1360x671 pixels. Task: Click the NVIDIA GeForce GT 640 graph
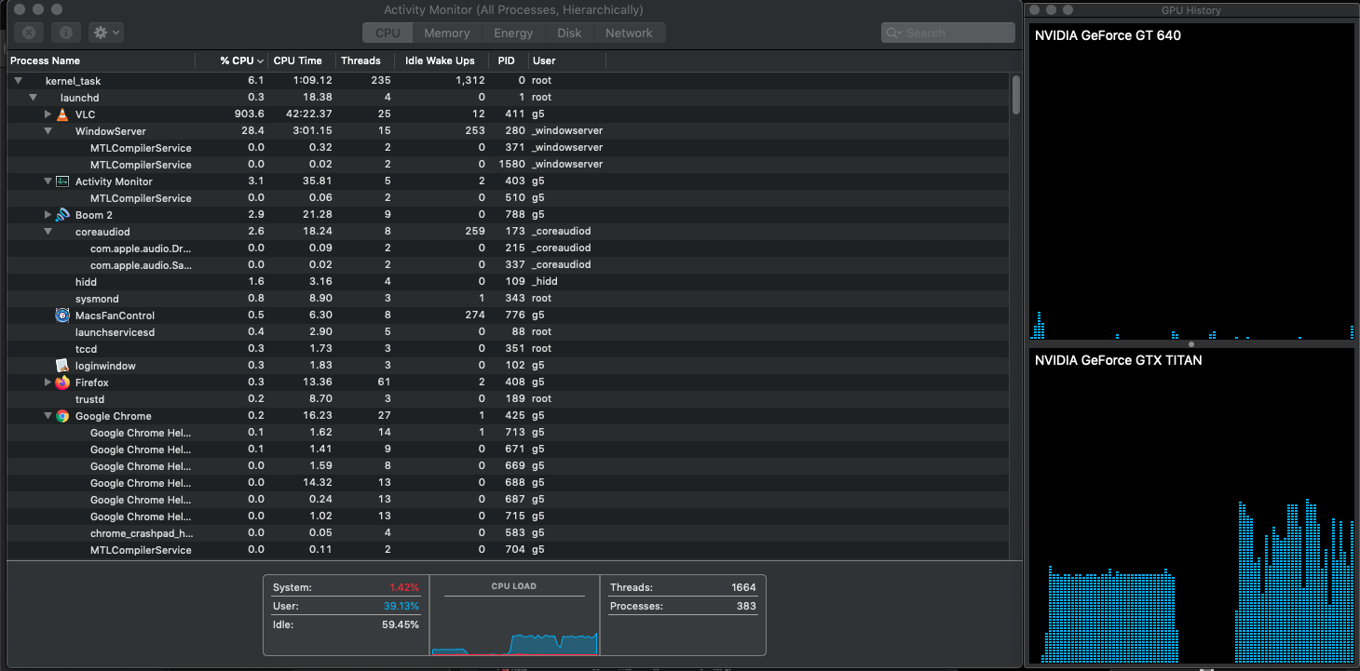click(x=1191, y=181)
